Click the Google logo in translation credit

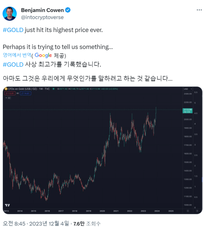(x=43, y=55)
